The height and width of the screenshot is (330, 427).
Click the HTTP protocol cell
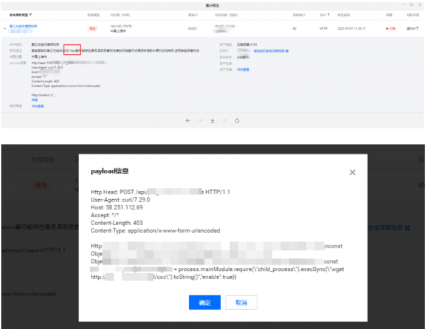(324, 28)
